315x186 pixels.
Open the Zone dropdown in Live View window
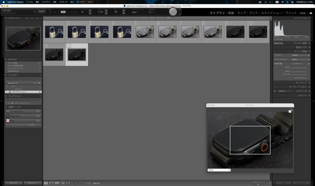click(x=219, y=170)
